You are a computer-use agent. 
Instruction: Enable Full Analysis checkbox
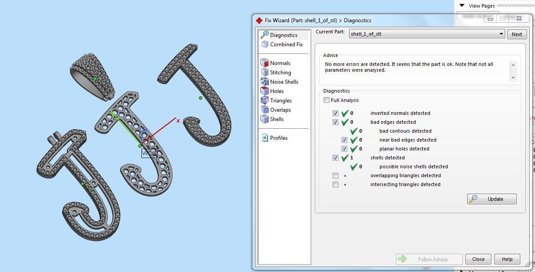coord(327,100)
